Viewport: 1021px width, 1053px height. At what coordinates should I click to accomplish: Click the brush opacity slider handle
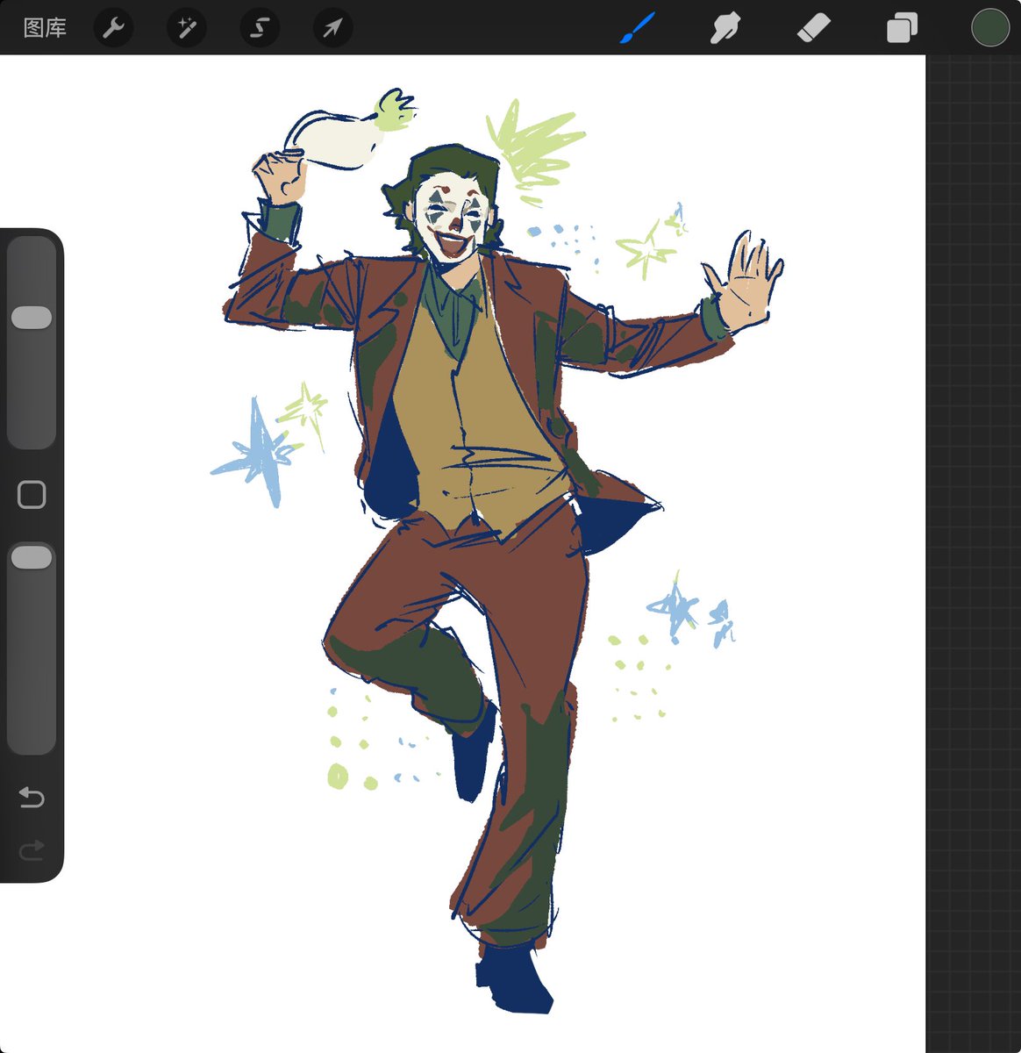coord(32,557)
